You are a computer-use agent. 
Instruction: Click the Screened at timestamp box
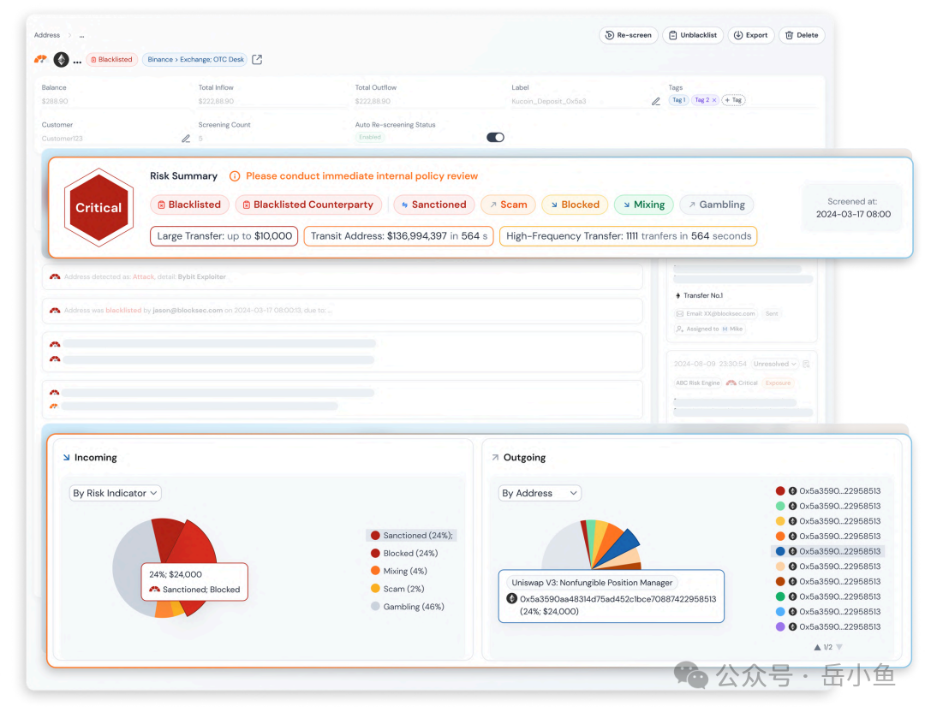coord(853,208)
